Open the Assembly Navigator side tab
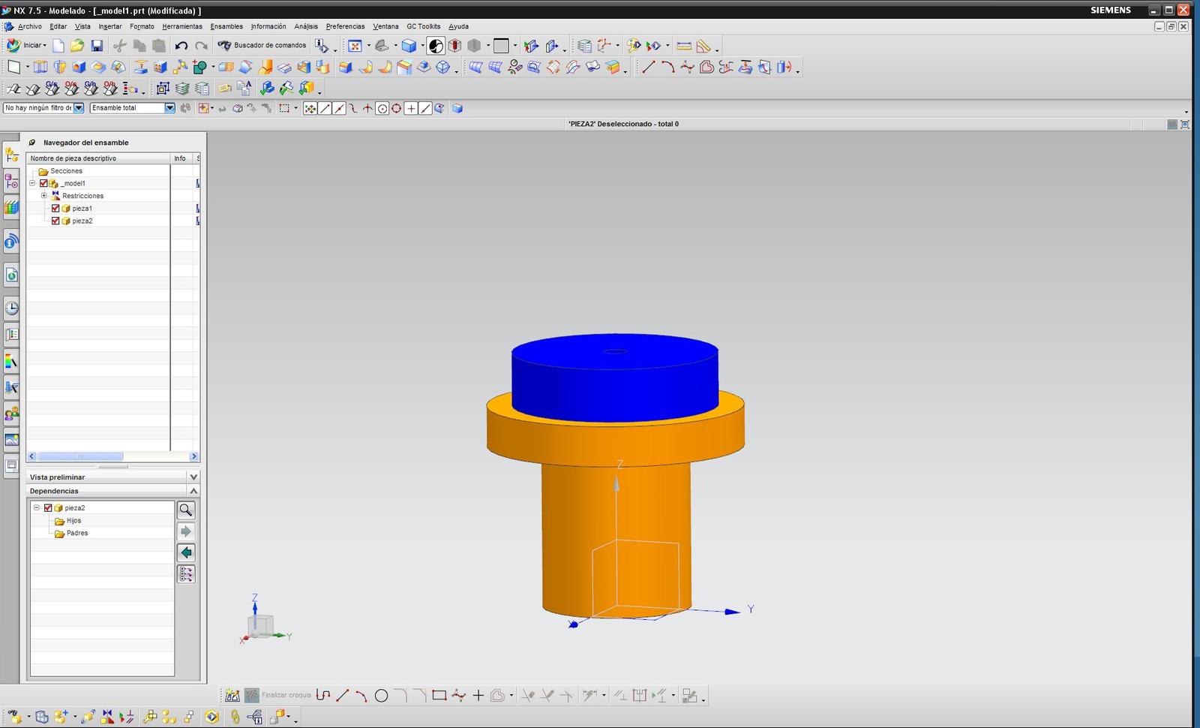 (x=11, y=155)
